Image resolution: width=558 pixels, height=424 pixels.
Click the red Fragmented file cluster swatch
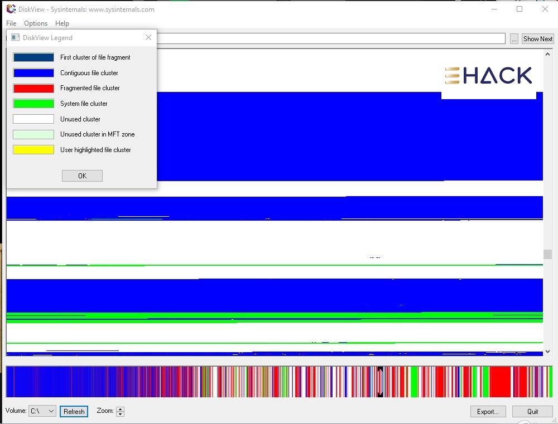click(33, 88)
